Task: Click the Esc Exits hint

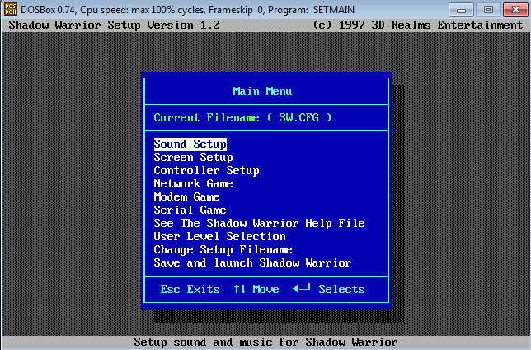Action: [x=190, y=289]
